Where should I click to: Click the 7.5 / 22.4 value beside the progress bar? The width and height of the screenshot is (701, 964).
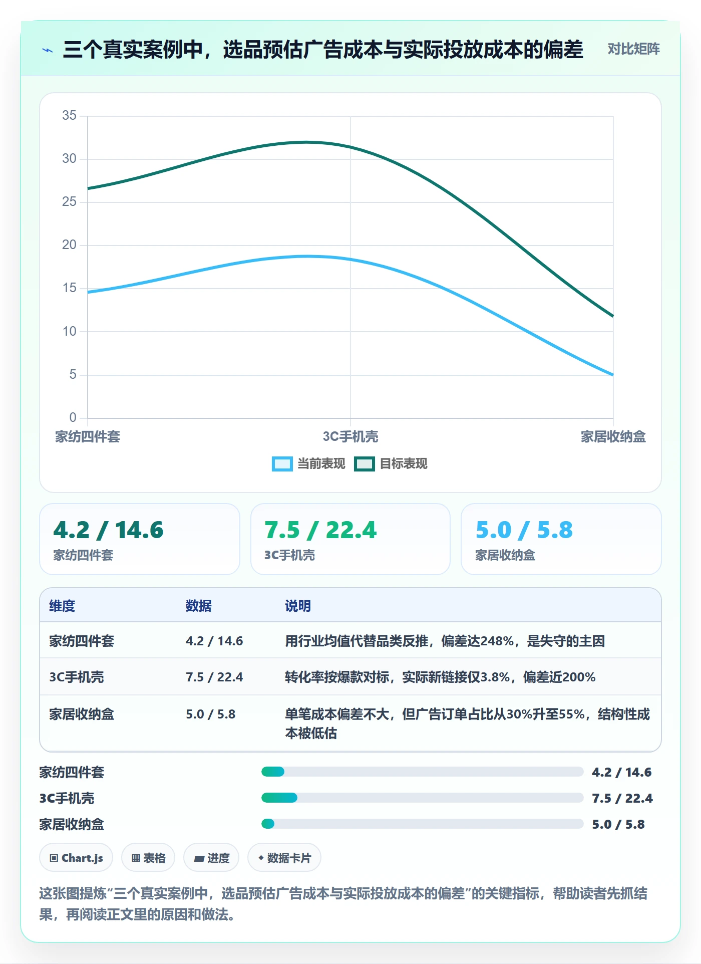pos(622,798)
